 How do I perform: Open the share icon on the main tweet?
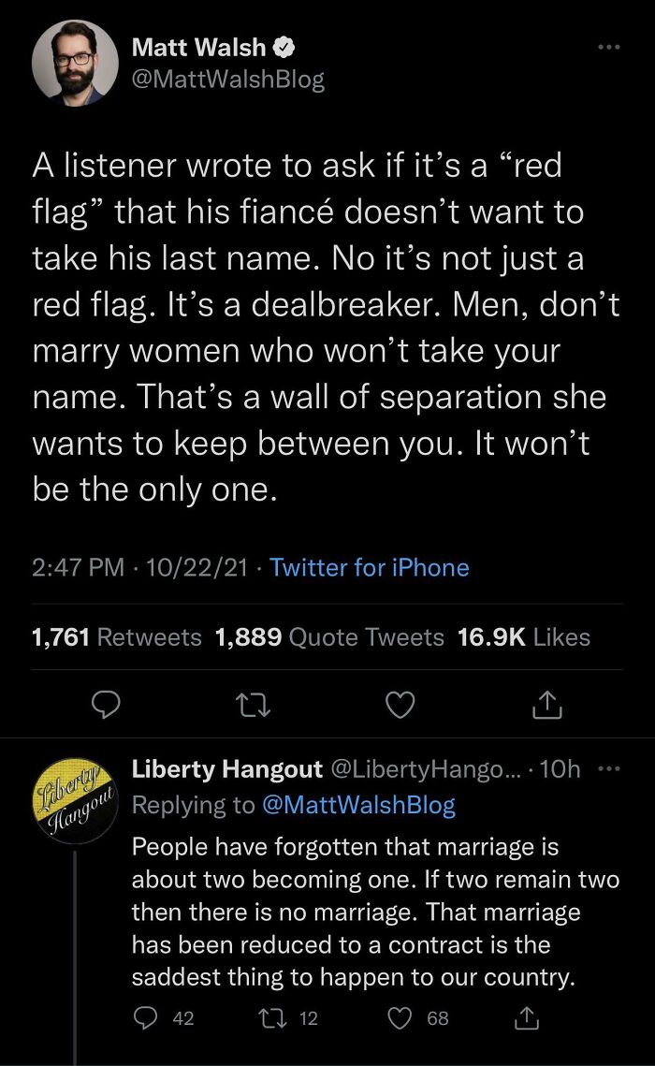pos(547,706)
